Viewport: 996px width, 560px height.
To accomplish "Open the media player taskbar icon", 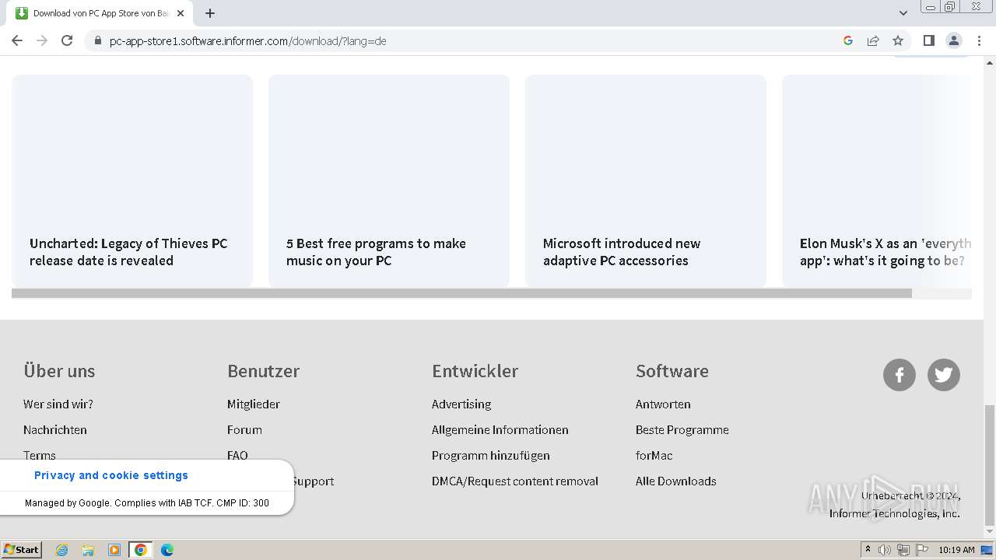I will click(114, 550).
